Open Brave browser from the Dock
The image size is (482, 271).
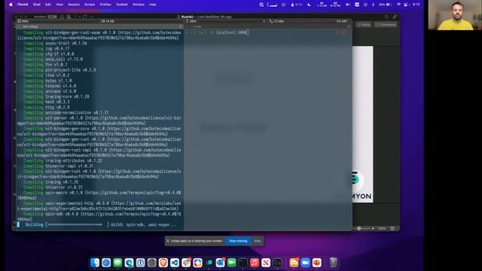(x=163, y=263)
